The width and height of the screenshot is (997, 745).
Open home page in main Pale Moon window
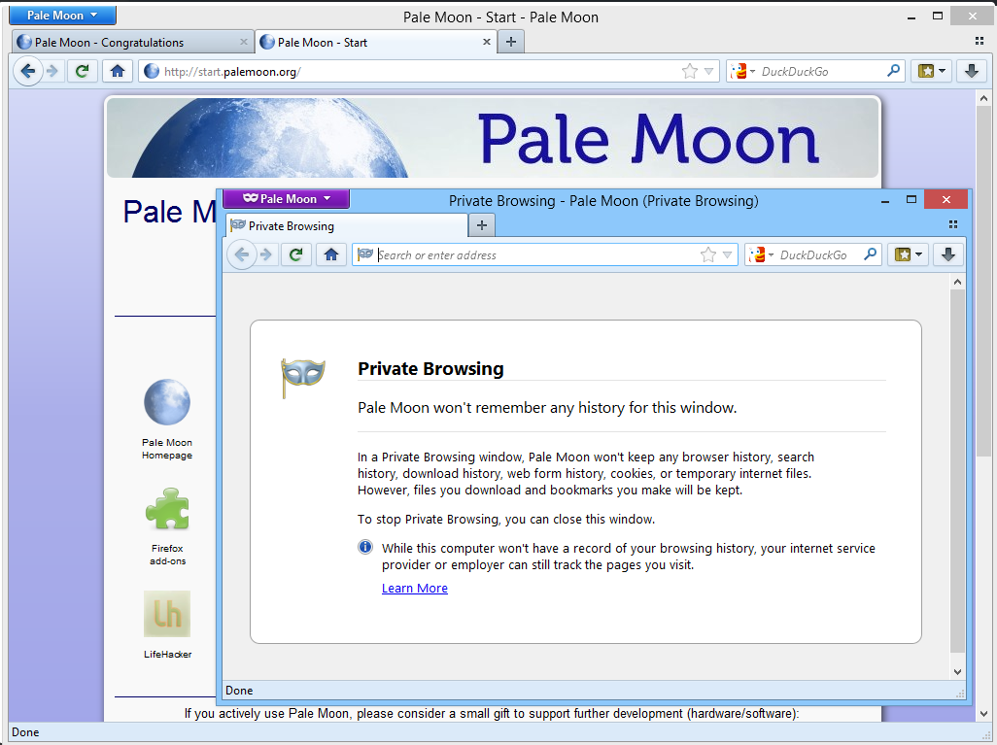click(117, 71)
